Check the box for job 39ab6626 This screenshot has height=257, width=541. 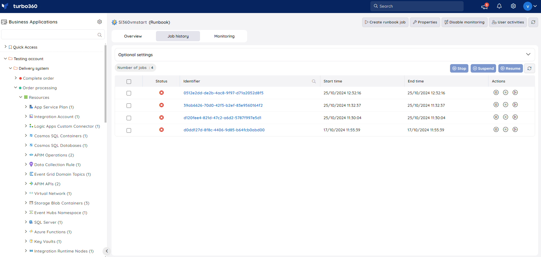point(129,106)
